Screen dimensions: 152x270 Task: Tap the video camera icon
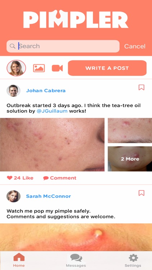tap(57, 68)
